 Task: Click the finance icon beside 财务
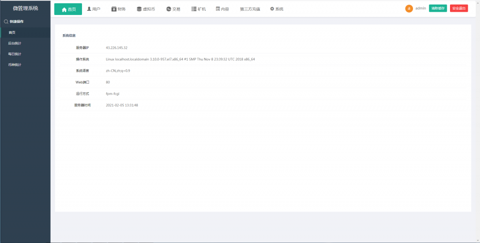(x=114, y=9)
